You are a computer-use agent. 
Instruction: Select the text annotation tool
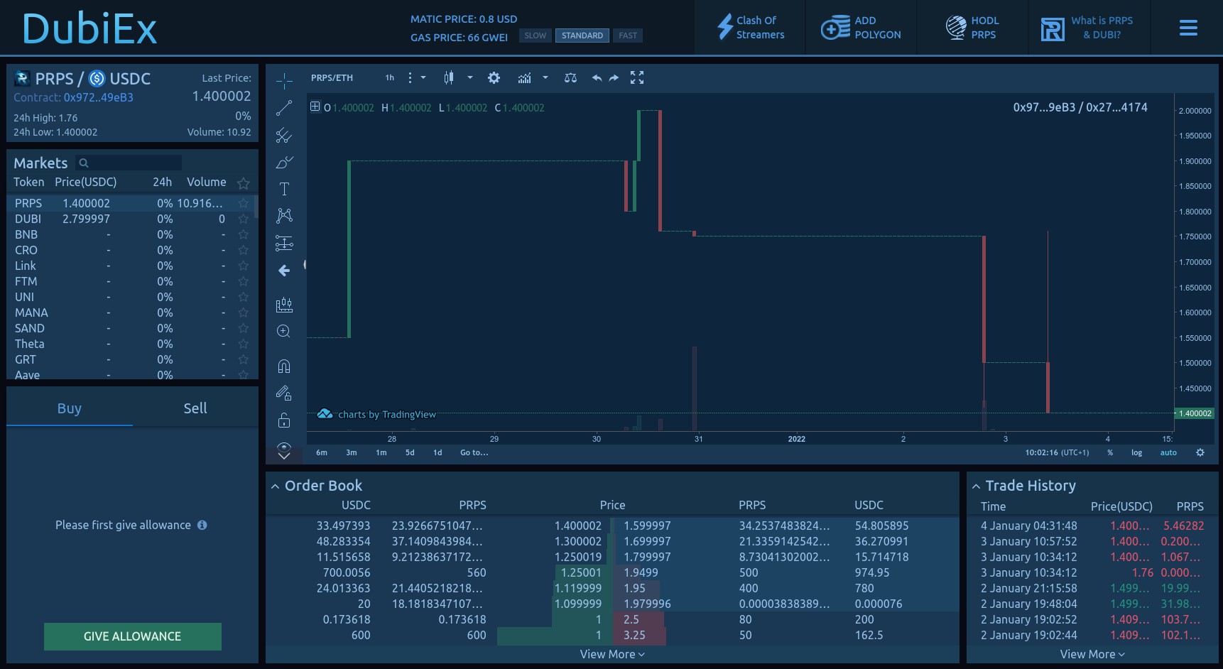tap(284, 189)
